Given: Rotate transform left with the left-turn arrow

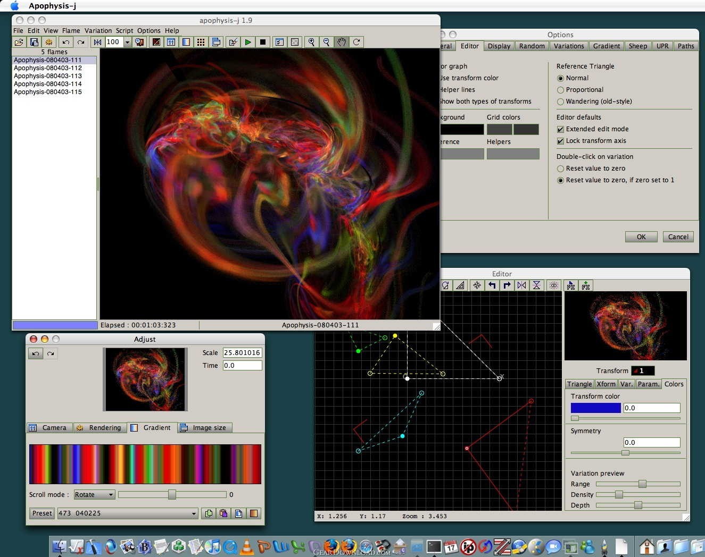Looking at the screenshot, I should [492, 285].
